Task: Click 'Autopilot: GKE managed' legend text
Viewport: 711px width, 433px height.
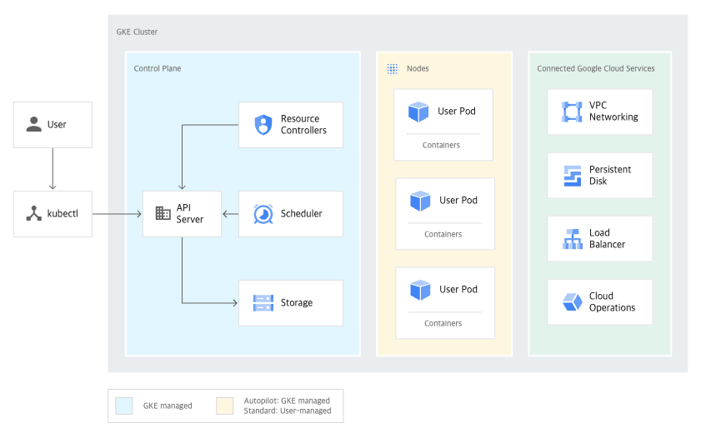Action: (x=287, y=401)
